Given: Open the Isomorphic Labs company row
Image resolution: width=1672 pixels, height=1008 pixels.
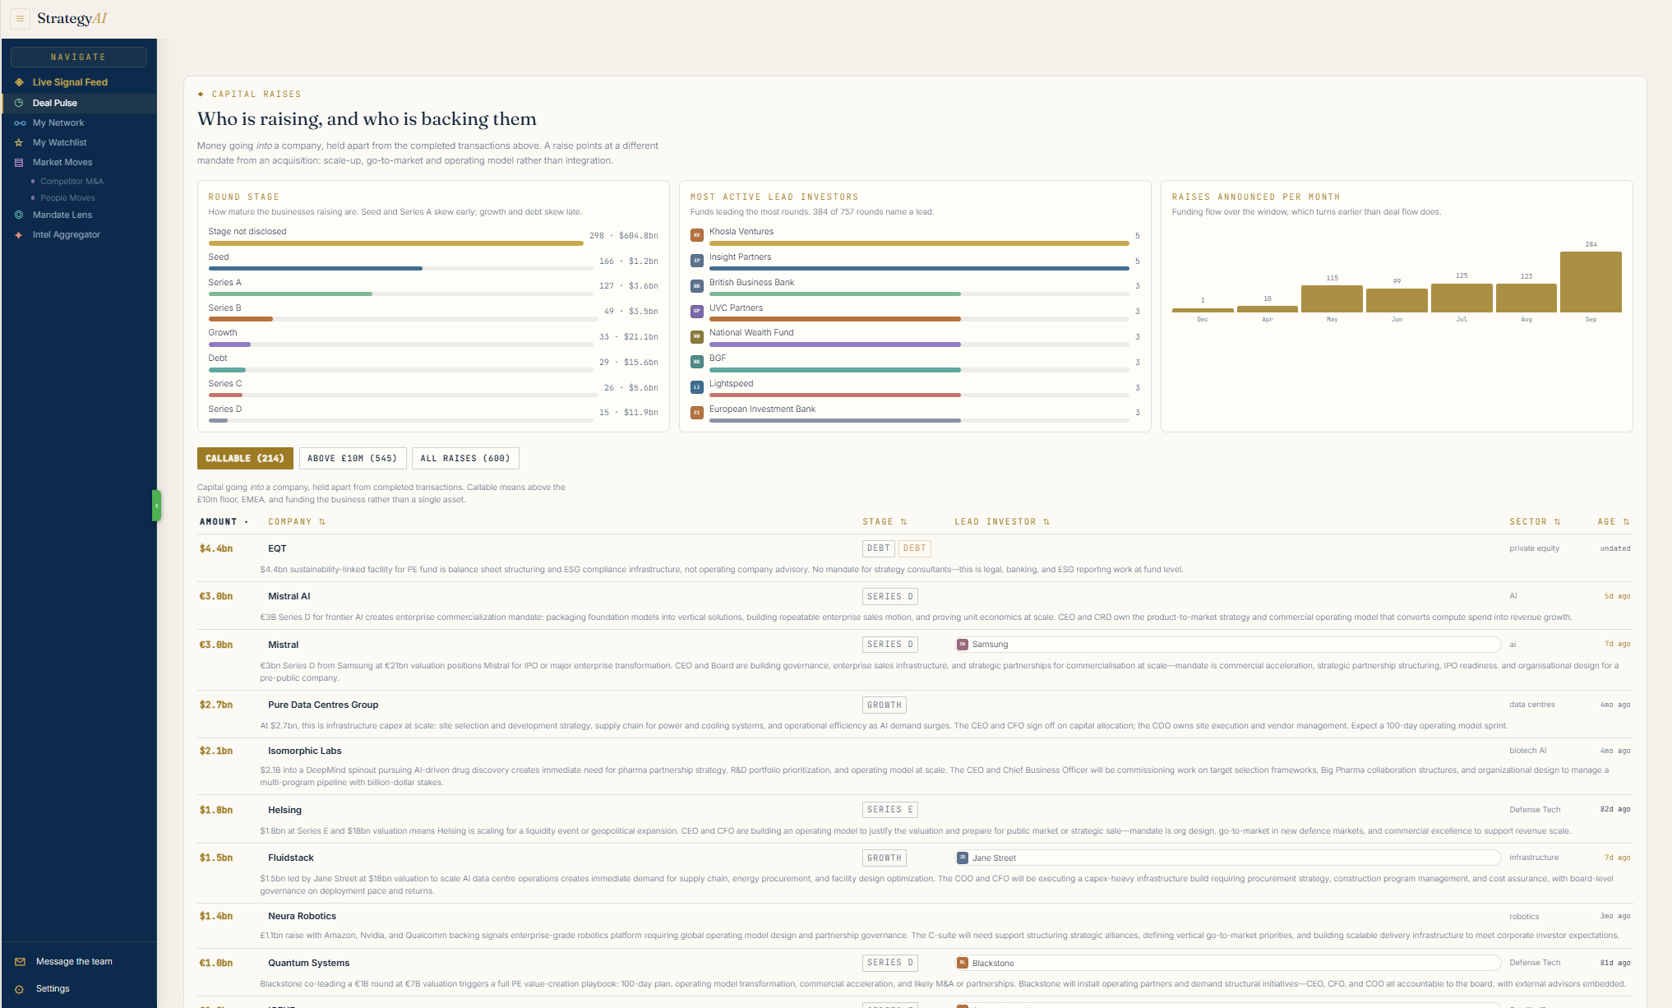Looking at the screenshot, I should coord(915,766).
